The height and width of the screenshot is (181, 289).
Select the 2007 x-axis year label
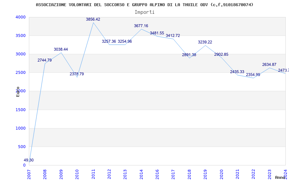coord(29,173)
